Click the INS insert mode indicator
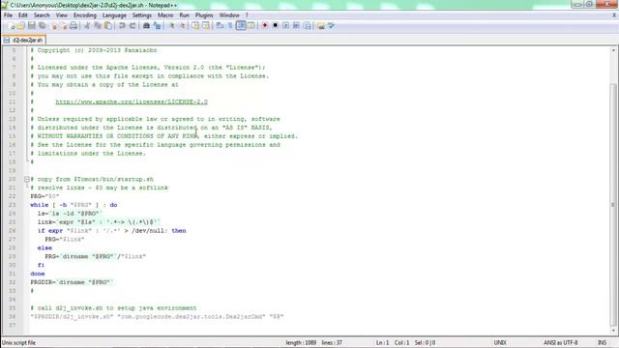Viewport: 619px width, 348px height. coord(602,342)
